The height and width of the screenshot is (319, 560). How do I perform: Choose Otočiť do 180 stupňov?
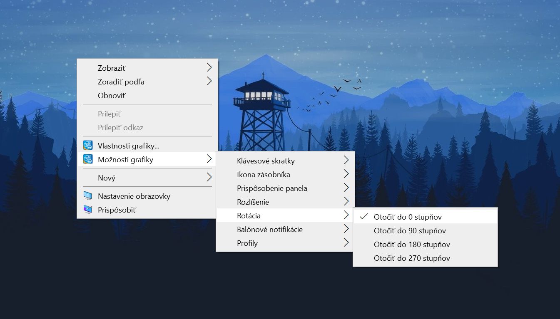[x=425, y=244]
